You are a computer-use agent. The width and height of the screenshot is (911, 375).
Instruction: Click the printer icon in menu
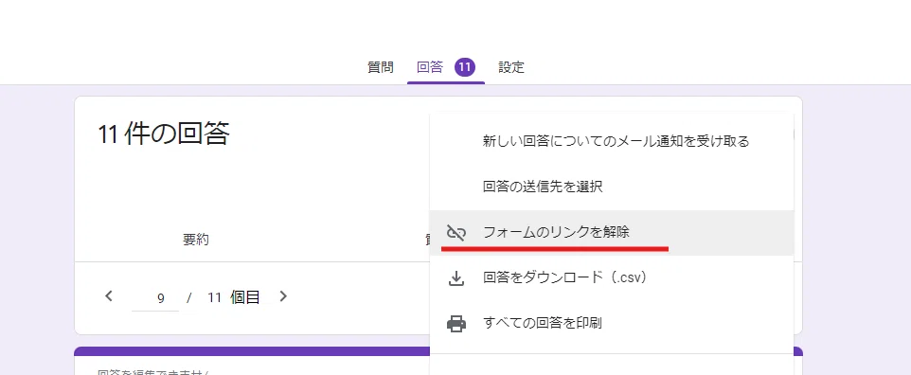456,323
